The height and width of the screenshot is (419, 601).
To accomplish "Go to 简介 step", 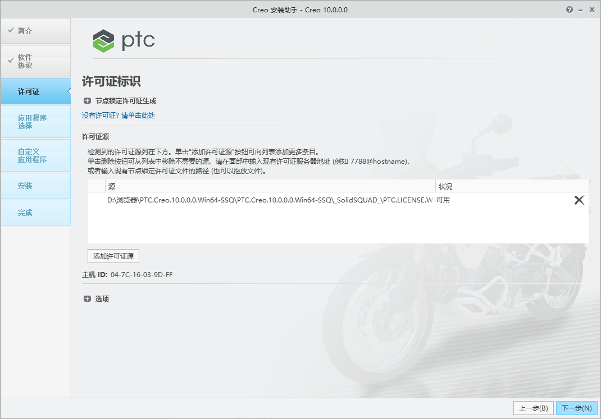I will [x=35, y=31].
